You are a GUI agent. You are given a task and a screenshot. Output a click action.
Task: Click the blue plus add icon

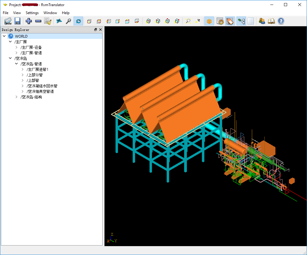coord(29,21)
